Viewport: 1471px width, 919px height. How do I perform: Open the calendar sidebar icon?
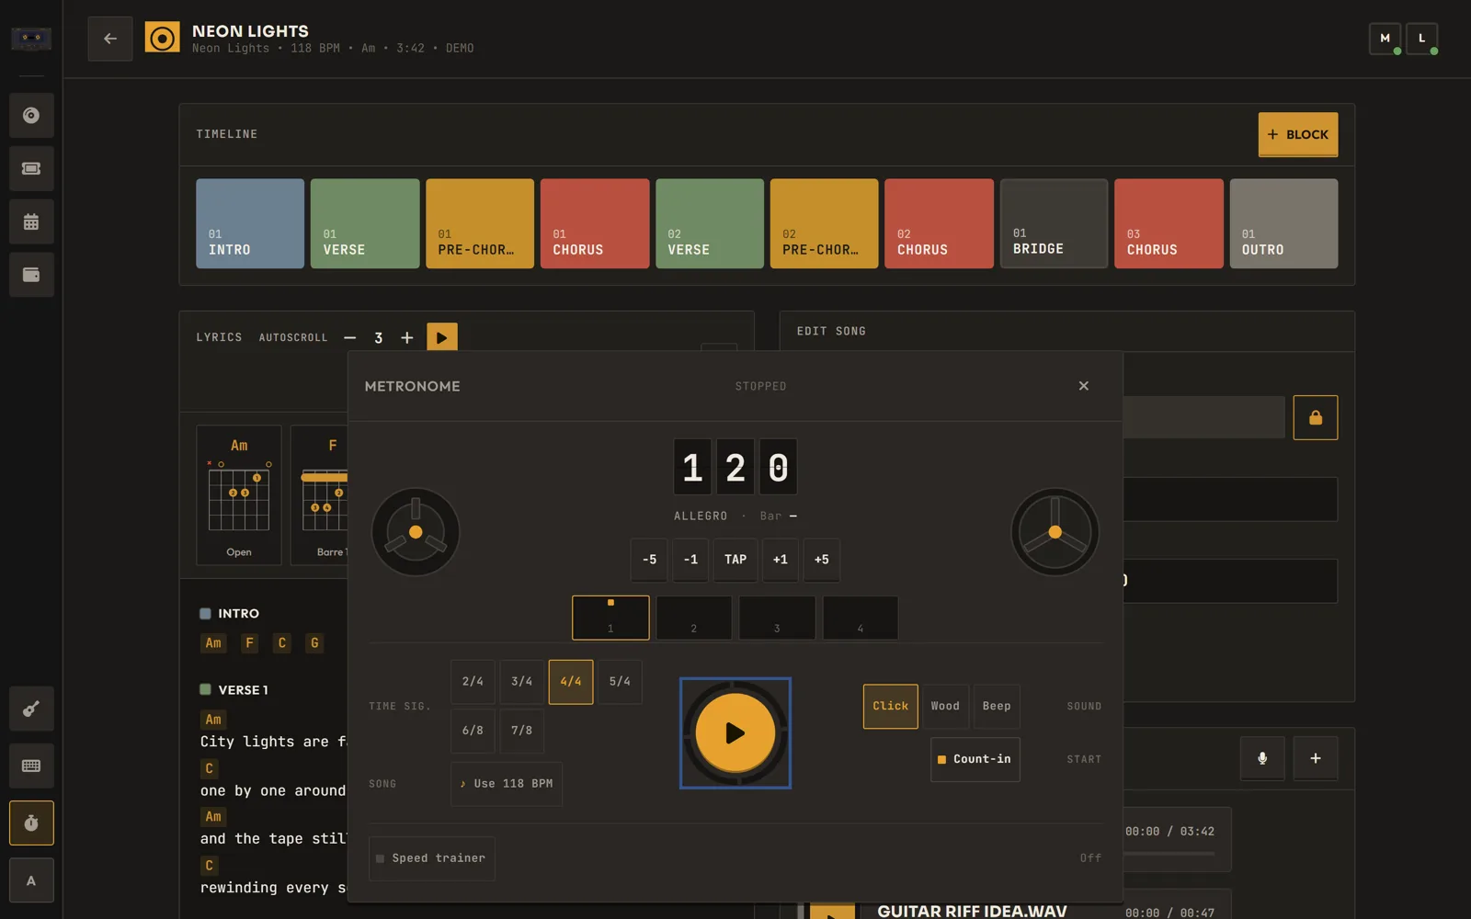31,221
